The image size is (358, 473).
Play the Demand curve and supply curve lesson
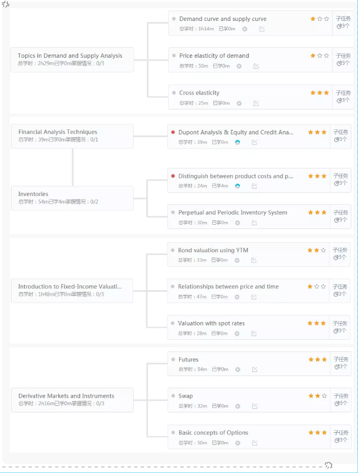point(245,29)
